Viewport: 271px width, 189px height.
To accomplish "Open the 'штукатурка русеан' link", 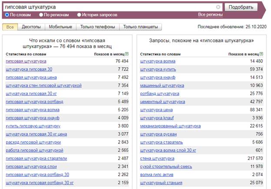I will pos(159,134).
